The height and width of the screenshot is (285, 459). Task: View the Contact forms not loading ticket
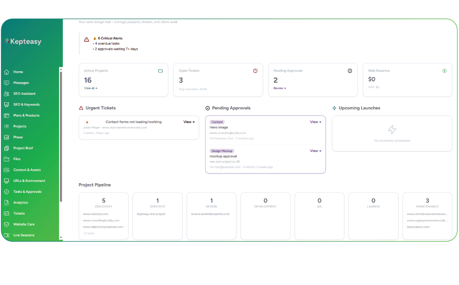coord(189,122)
